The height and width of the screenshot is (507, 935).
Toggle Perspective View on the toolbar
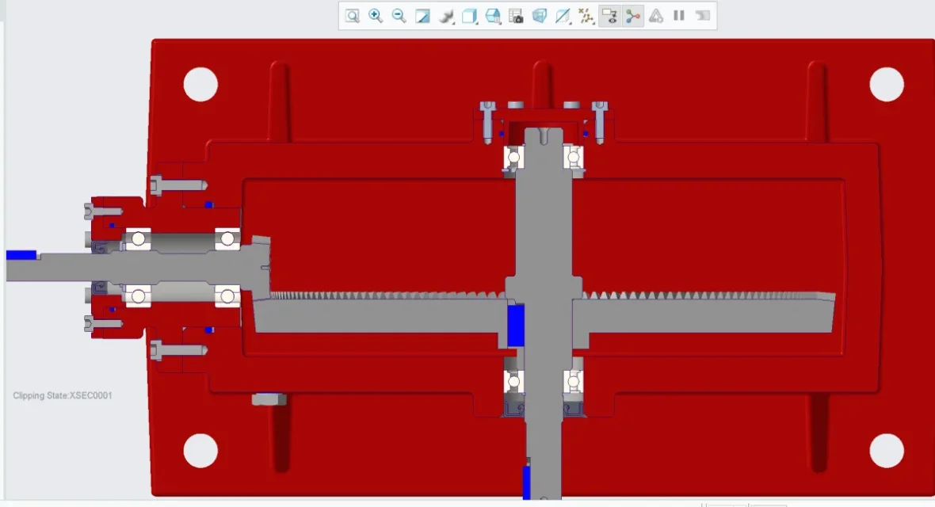click(540, 16)
